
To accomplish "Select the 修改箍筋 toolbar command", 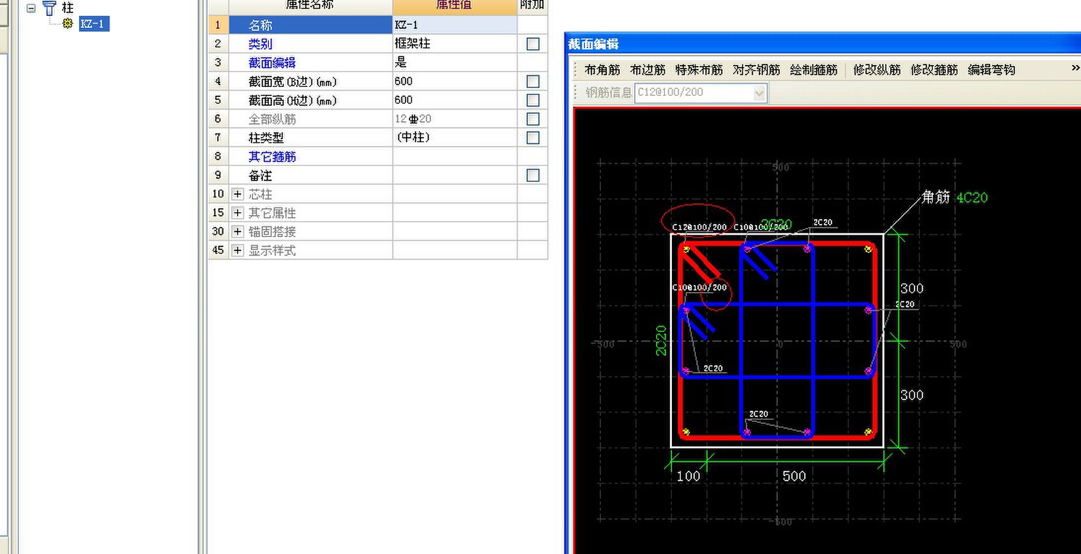I will tap(934, 70).
